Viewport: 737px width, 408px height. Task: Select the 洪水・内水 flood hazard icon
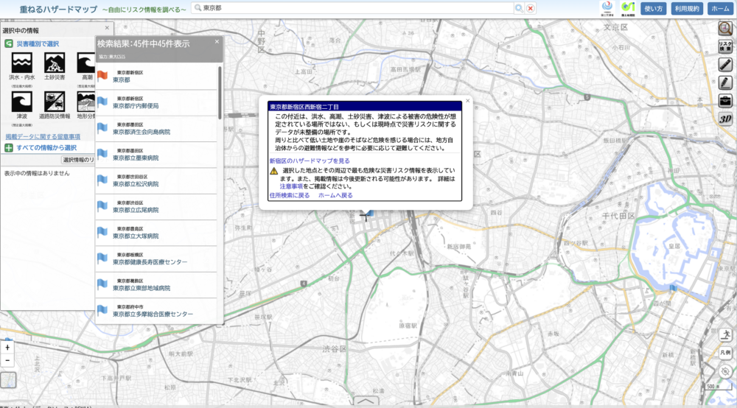21,63
